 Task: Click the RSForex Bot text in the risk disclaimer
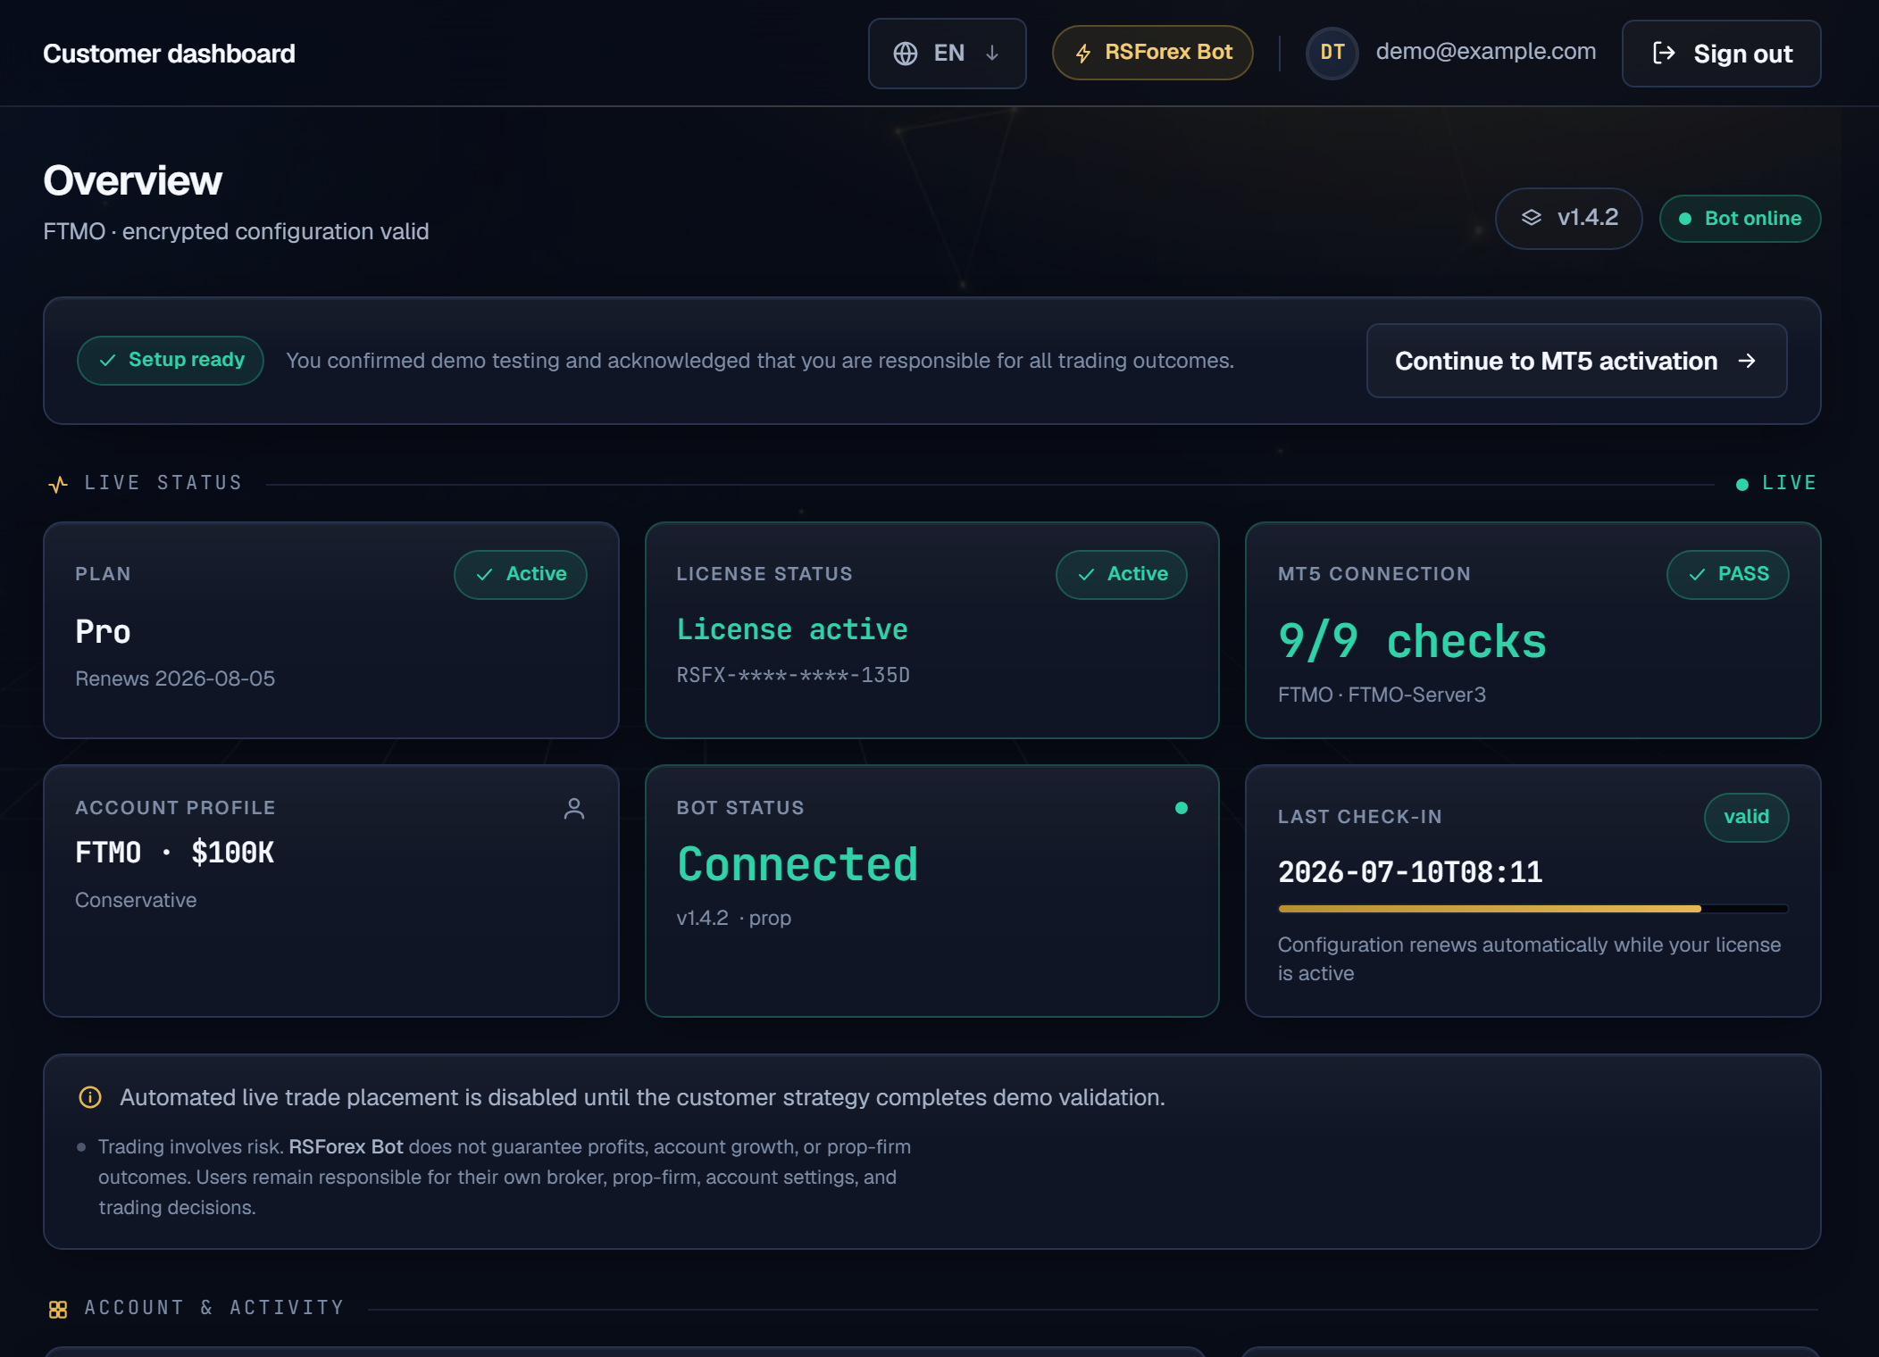click(346, 1146)
